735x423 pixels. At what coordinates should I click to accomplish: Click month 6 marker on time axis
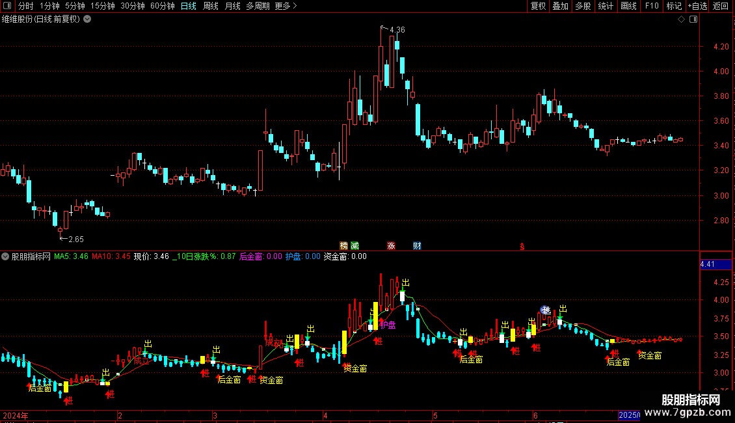click(x=535, y=415)
